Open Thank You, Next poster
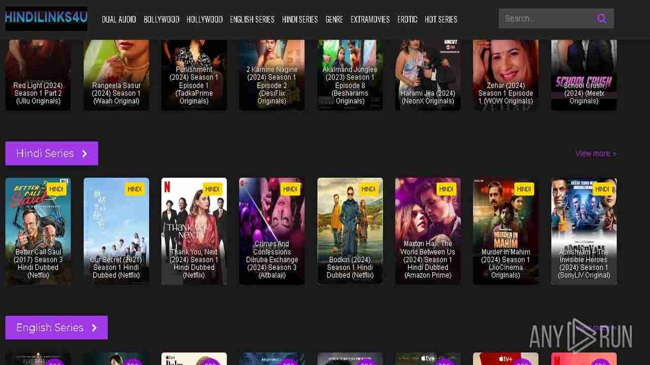 pyautogui.click(x=194, y=231)
